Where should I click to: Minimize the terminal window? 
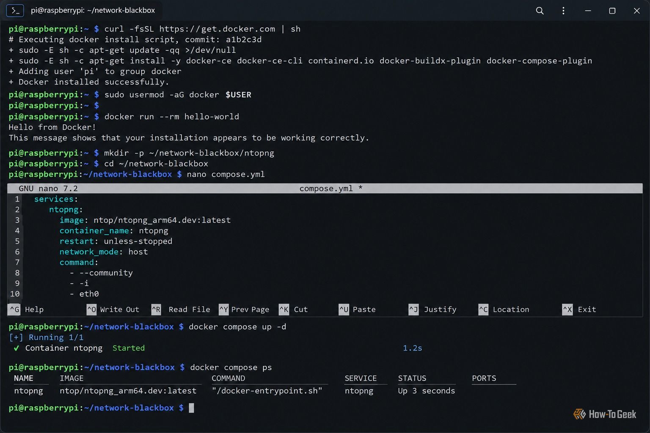588,11
